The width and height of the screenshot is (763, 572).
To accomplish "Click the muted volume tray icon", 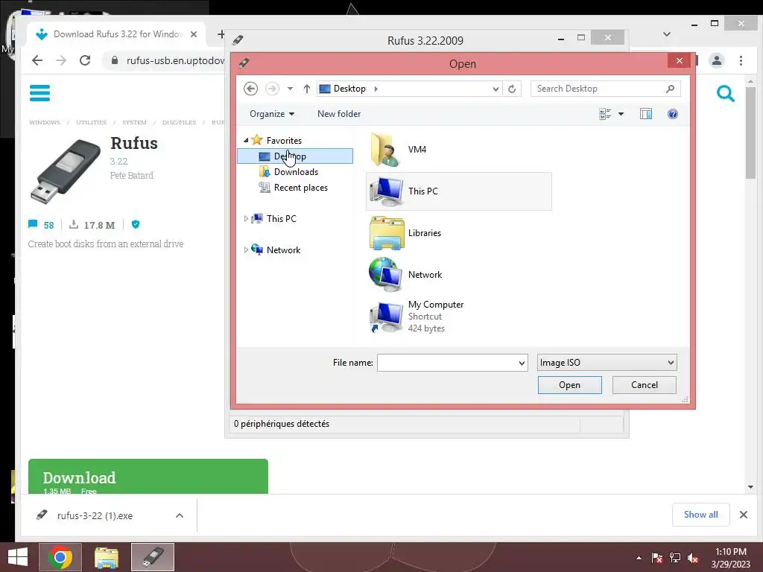I will coord(693,558).
